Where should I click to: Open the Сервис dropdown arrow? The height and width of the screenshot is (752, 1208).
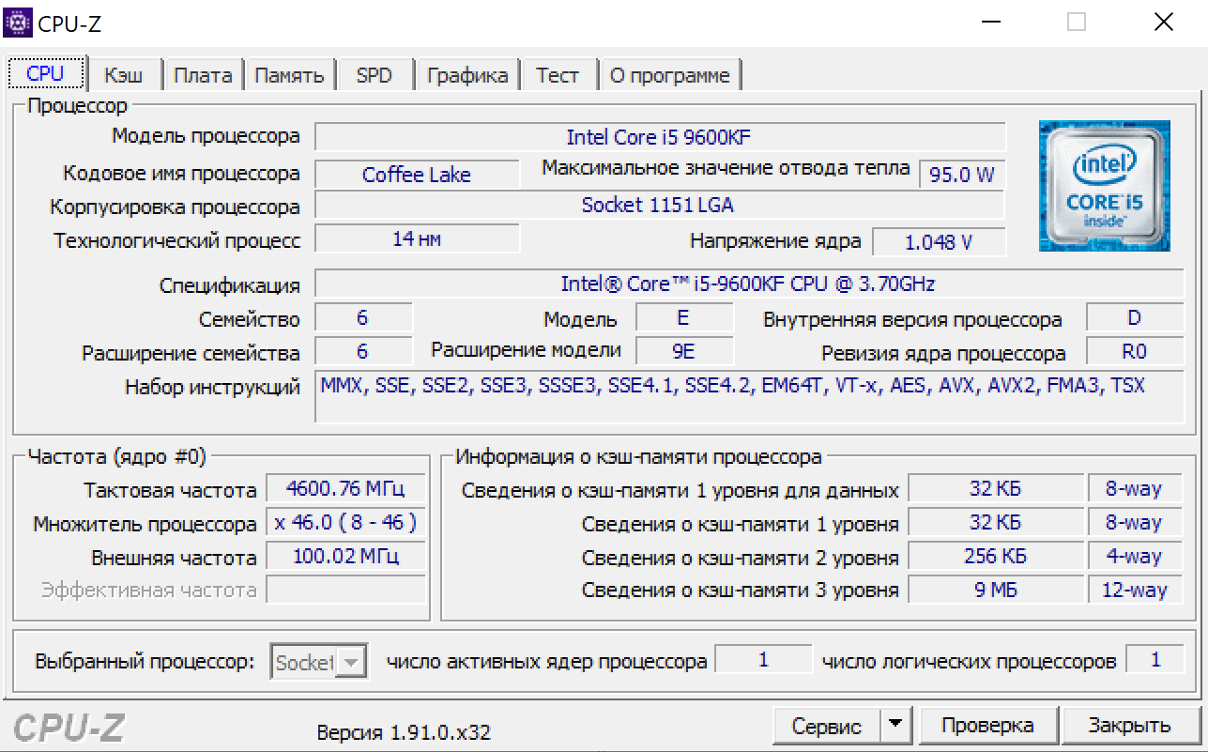[x=895, y=725]
